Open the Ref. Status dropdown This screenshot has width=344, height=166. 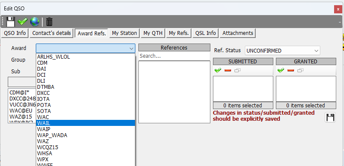282,51
